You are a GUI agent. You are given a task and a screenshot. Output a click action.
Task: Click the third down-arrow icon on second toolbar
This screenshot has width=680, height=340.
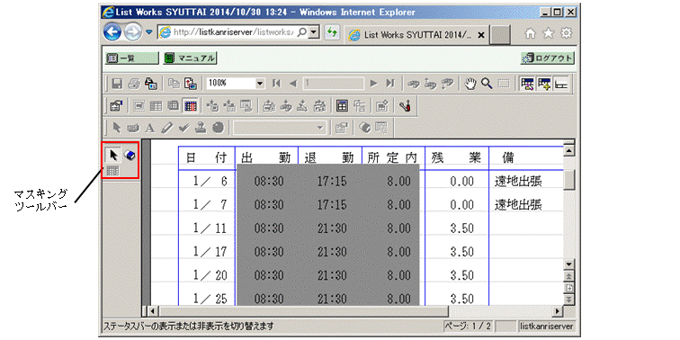point(303,105)
